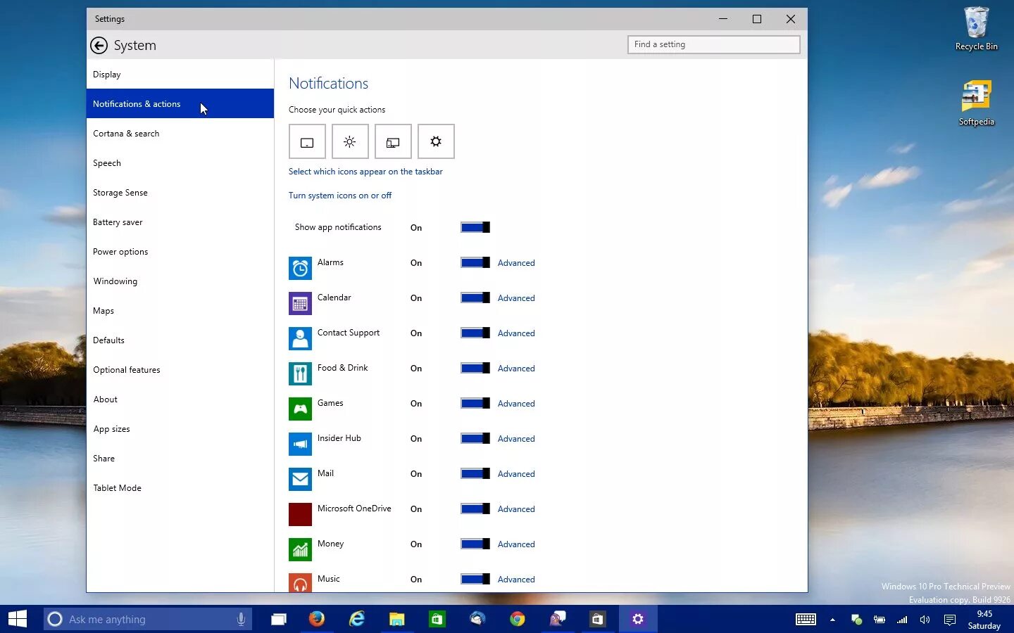This screenshot has height=633, width=1014.
Task: Open the touch keyboard from system tray
Action: pos(806,620)
